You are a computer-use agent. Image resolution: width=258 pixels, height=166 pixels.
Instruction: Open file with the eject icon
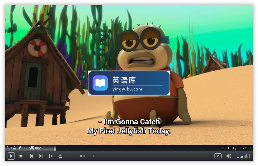pos(60,156)
